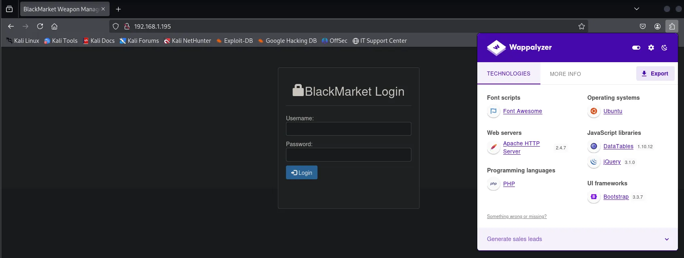Click the DataTables icon
684x258 pixels.
coord(594,146)
